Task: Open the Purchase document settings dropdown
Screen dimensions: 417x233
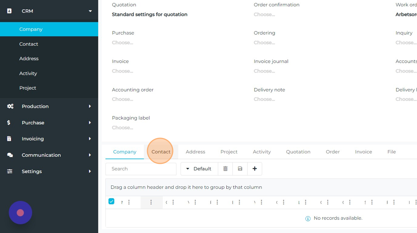Action: click(123, 43)
